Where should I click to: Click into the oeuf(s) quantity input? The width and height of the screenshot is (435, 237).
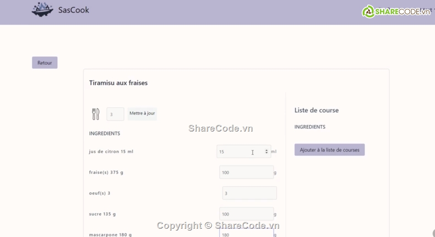(x=249, y=193)
